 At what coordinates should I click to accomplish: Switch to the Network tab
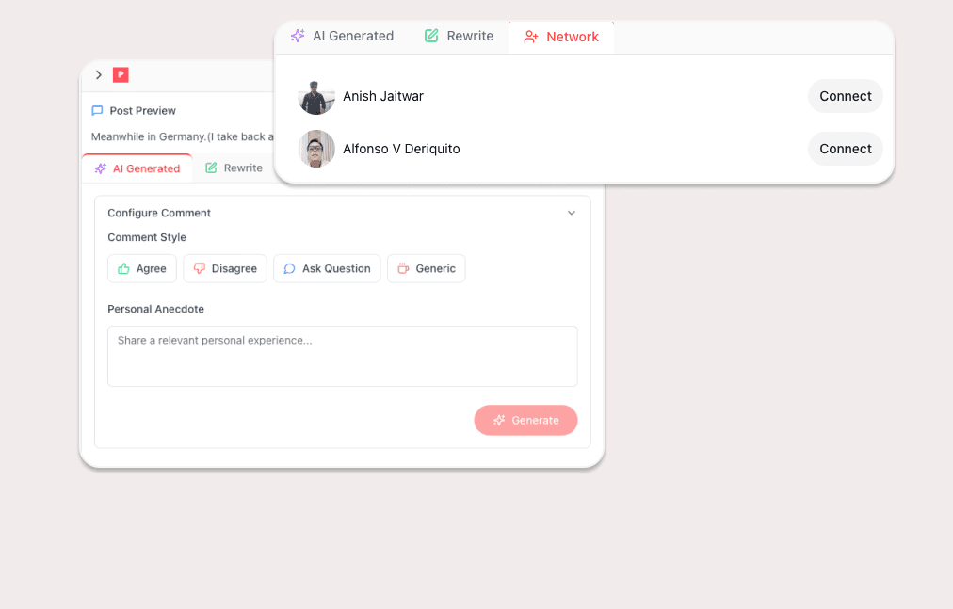(561, 37)
